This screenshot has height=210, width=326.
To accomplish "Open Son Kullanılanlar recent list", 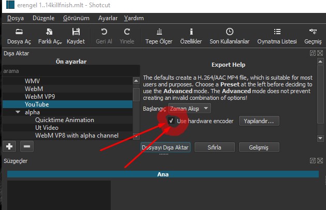I will coord(229,36).
